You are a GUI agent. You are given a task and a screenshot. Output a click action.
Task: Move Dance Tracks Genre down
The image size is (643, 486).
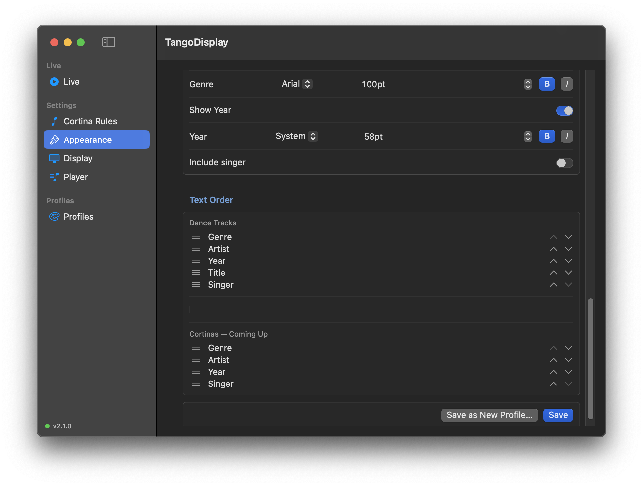569,237
